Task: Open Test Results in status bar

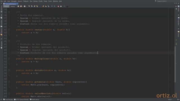Action: point(8,100)
